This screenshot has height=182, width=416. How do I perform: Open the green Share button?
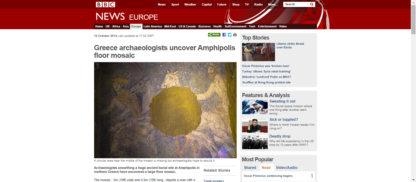[x=214, y=35]
